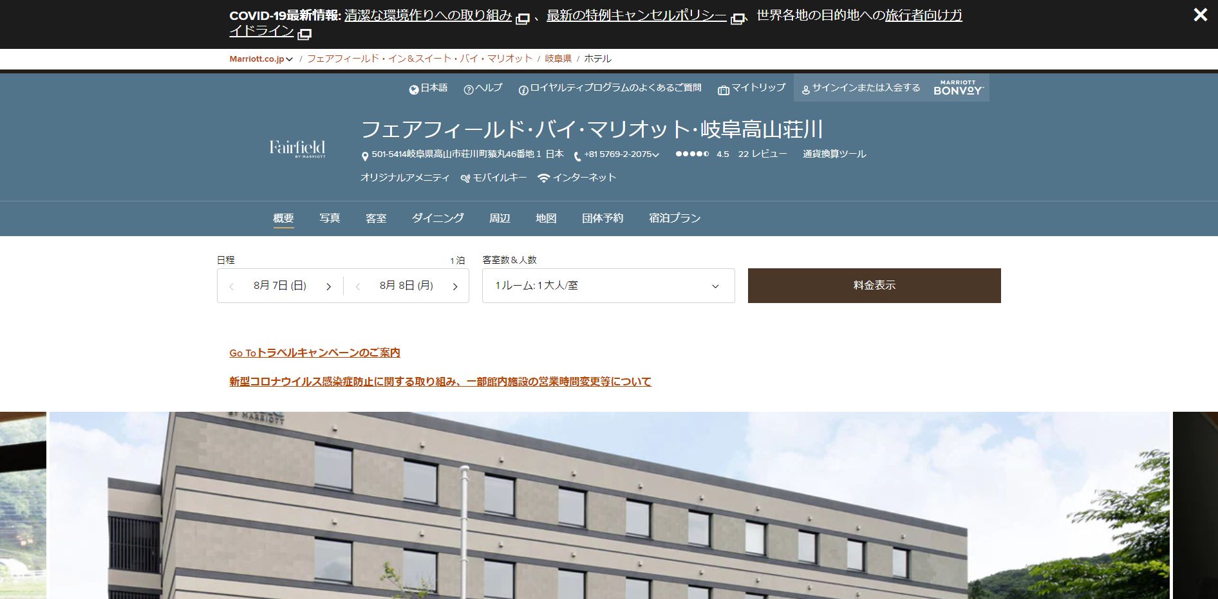
Task: Expand the Marriott.co.jp breadcrumb dropdown
Action: click(x=261, y=59)
